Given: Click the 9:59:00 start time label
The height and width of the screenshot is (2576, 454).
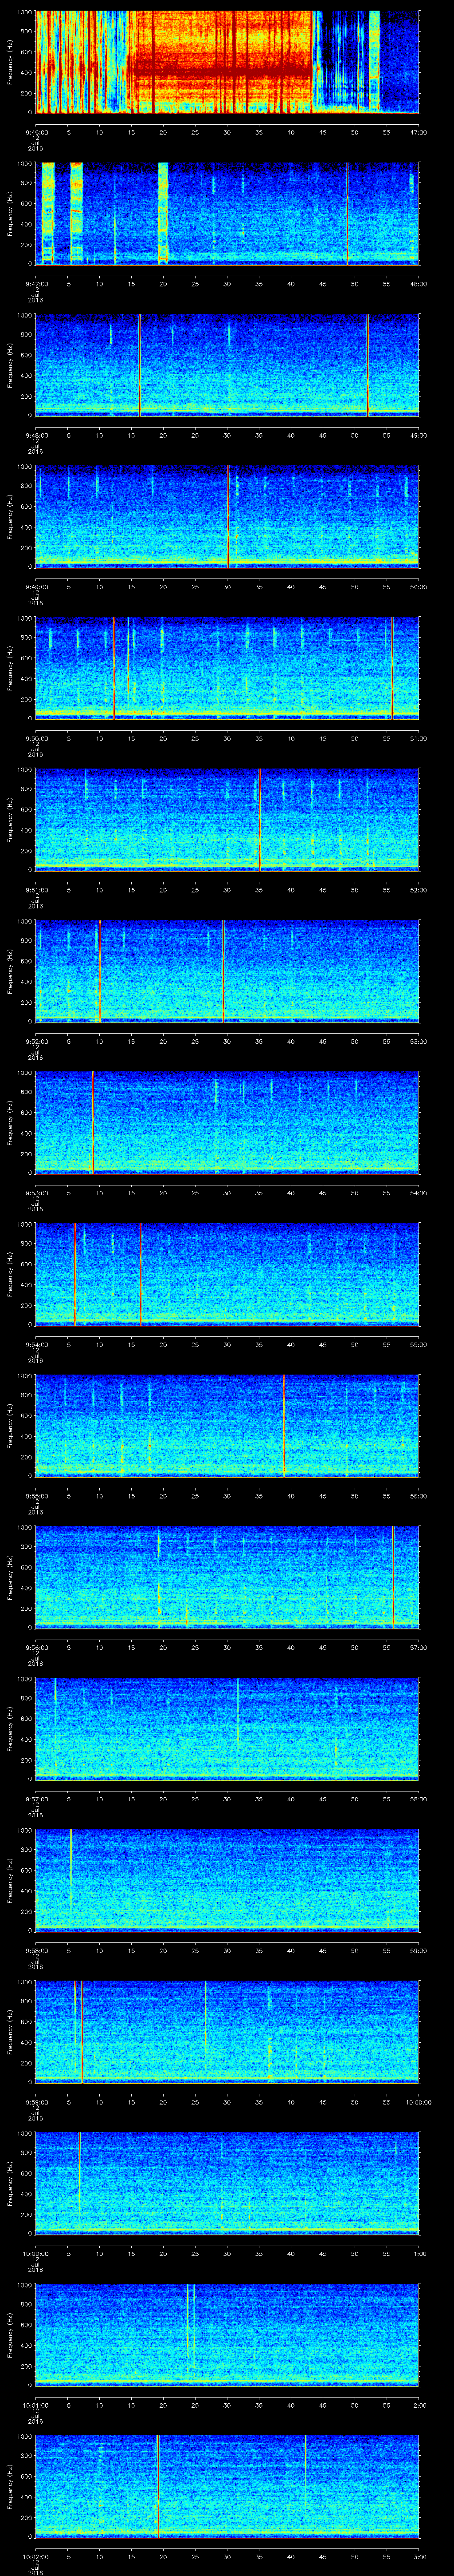Looking at the screenshot, I should (36, 2103).
